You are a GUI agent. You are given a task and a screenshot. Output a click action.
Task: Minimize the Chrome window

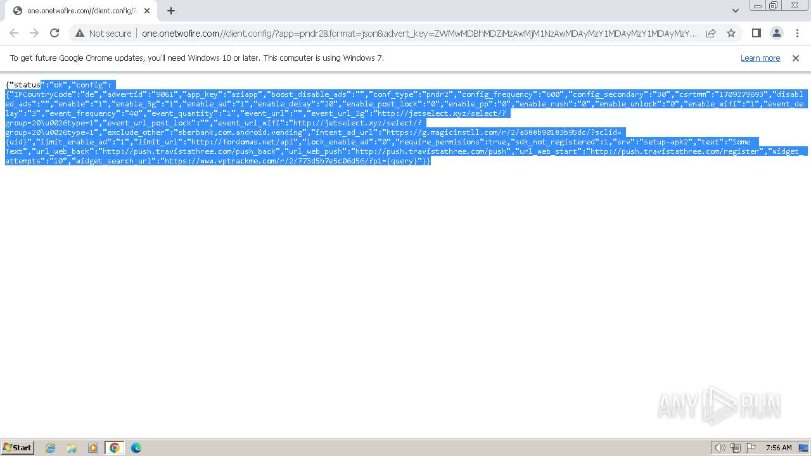point(757,6)
